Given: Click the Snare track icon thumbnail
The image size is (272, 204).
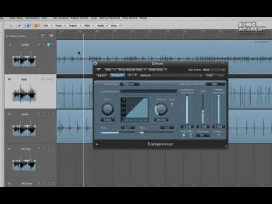Looking at the screenshot, I should [24, 128].
